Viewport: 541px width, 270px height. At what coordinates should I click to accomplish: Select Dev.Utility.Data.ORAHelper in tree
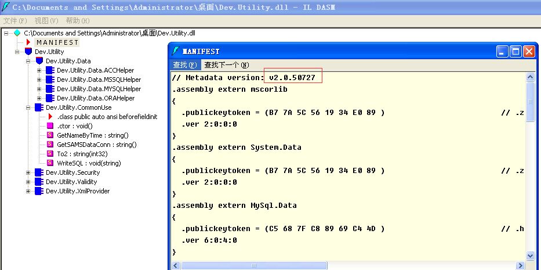coord(96,98)
